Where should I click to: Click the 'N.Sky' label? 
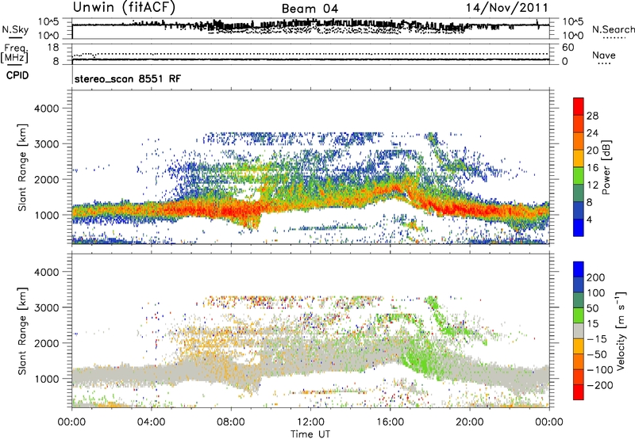coord(15,29)
